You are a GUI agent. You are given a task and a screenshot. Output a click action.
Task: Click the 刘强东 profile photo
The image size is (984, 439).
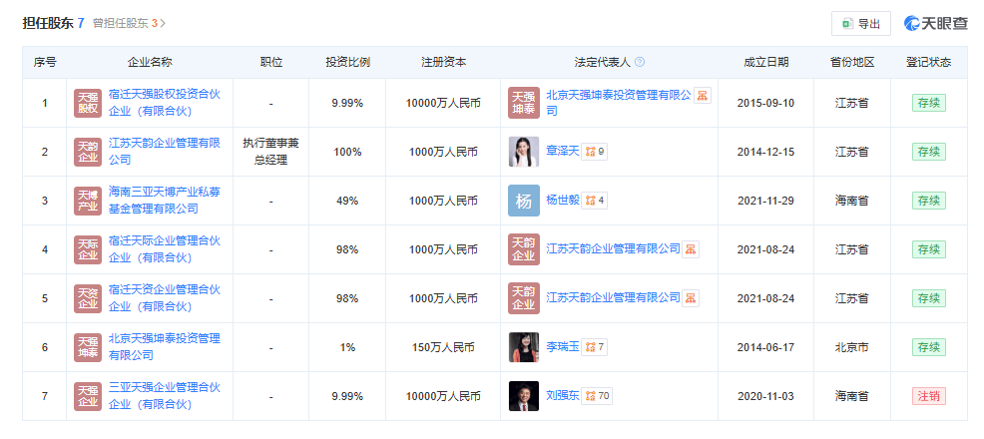[x=524, y=396]
